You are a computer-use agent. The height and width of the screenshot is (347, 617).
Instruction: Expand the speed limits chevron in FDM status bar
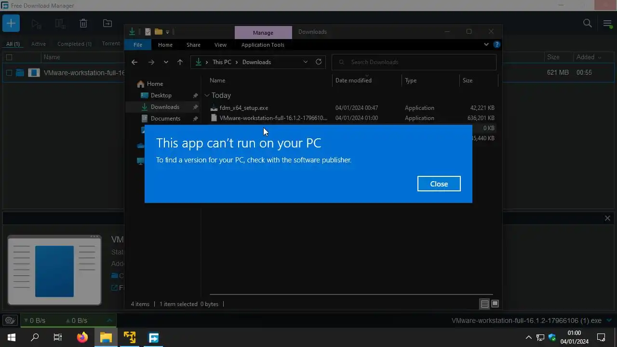coord(109,320)
